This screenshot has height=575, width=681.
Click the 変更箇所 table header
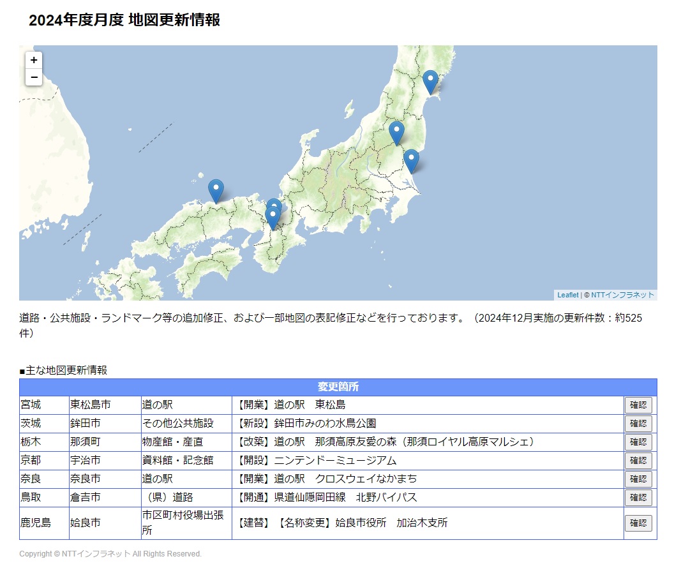338,387
